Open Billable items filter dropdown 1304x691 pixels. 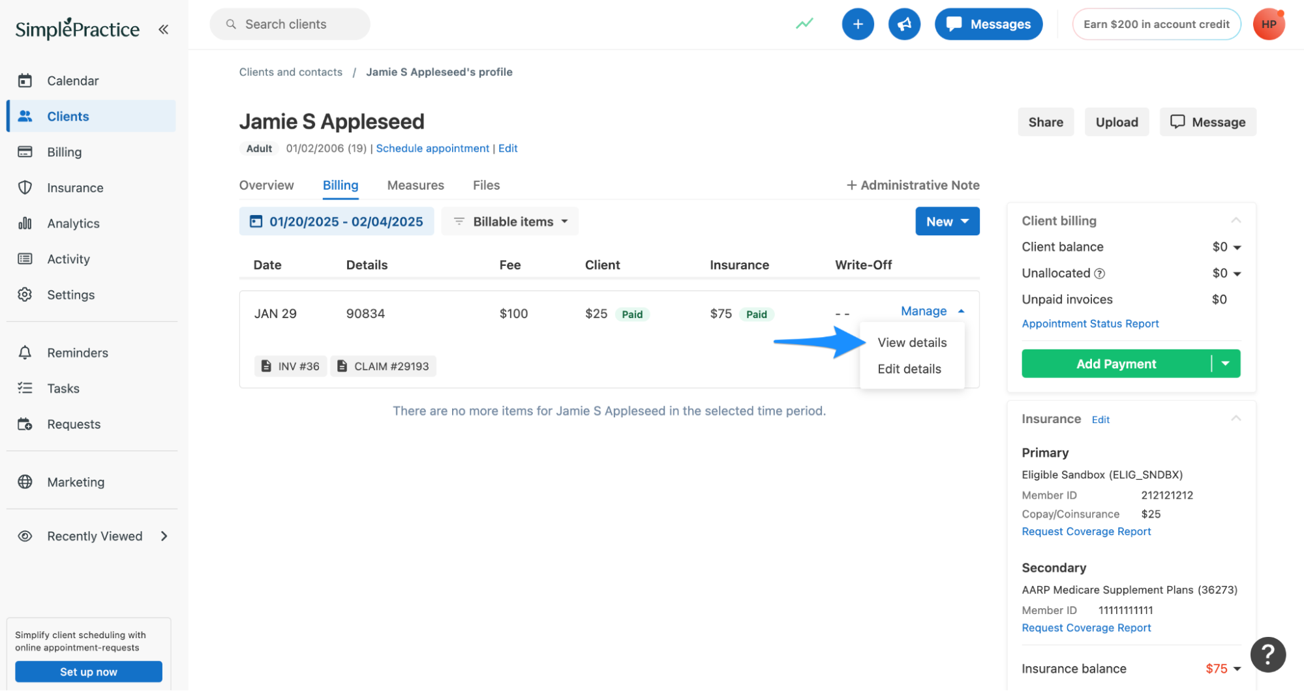(510, 222)
